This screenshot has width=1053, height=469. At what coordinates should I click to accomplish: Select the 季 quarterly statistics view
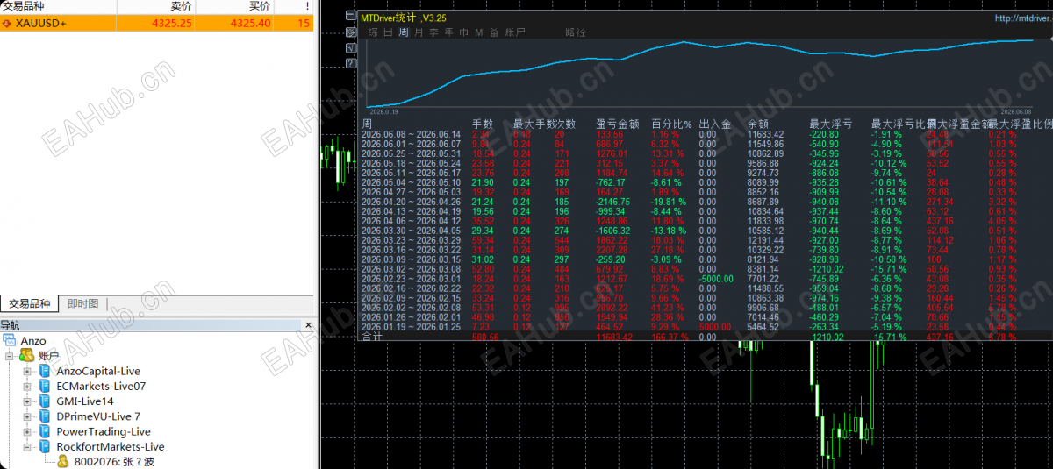(x=434, y=32)
